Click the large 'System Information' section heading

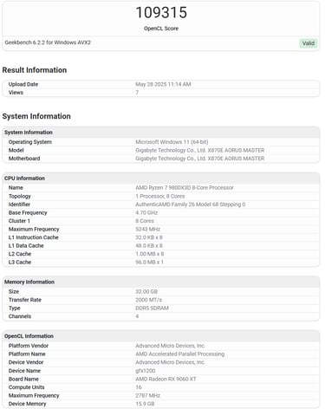pyautogui.click(x=36, y=116)
